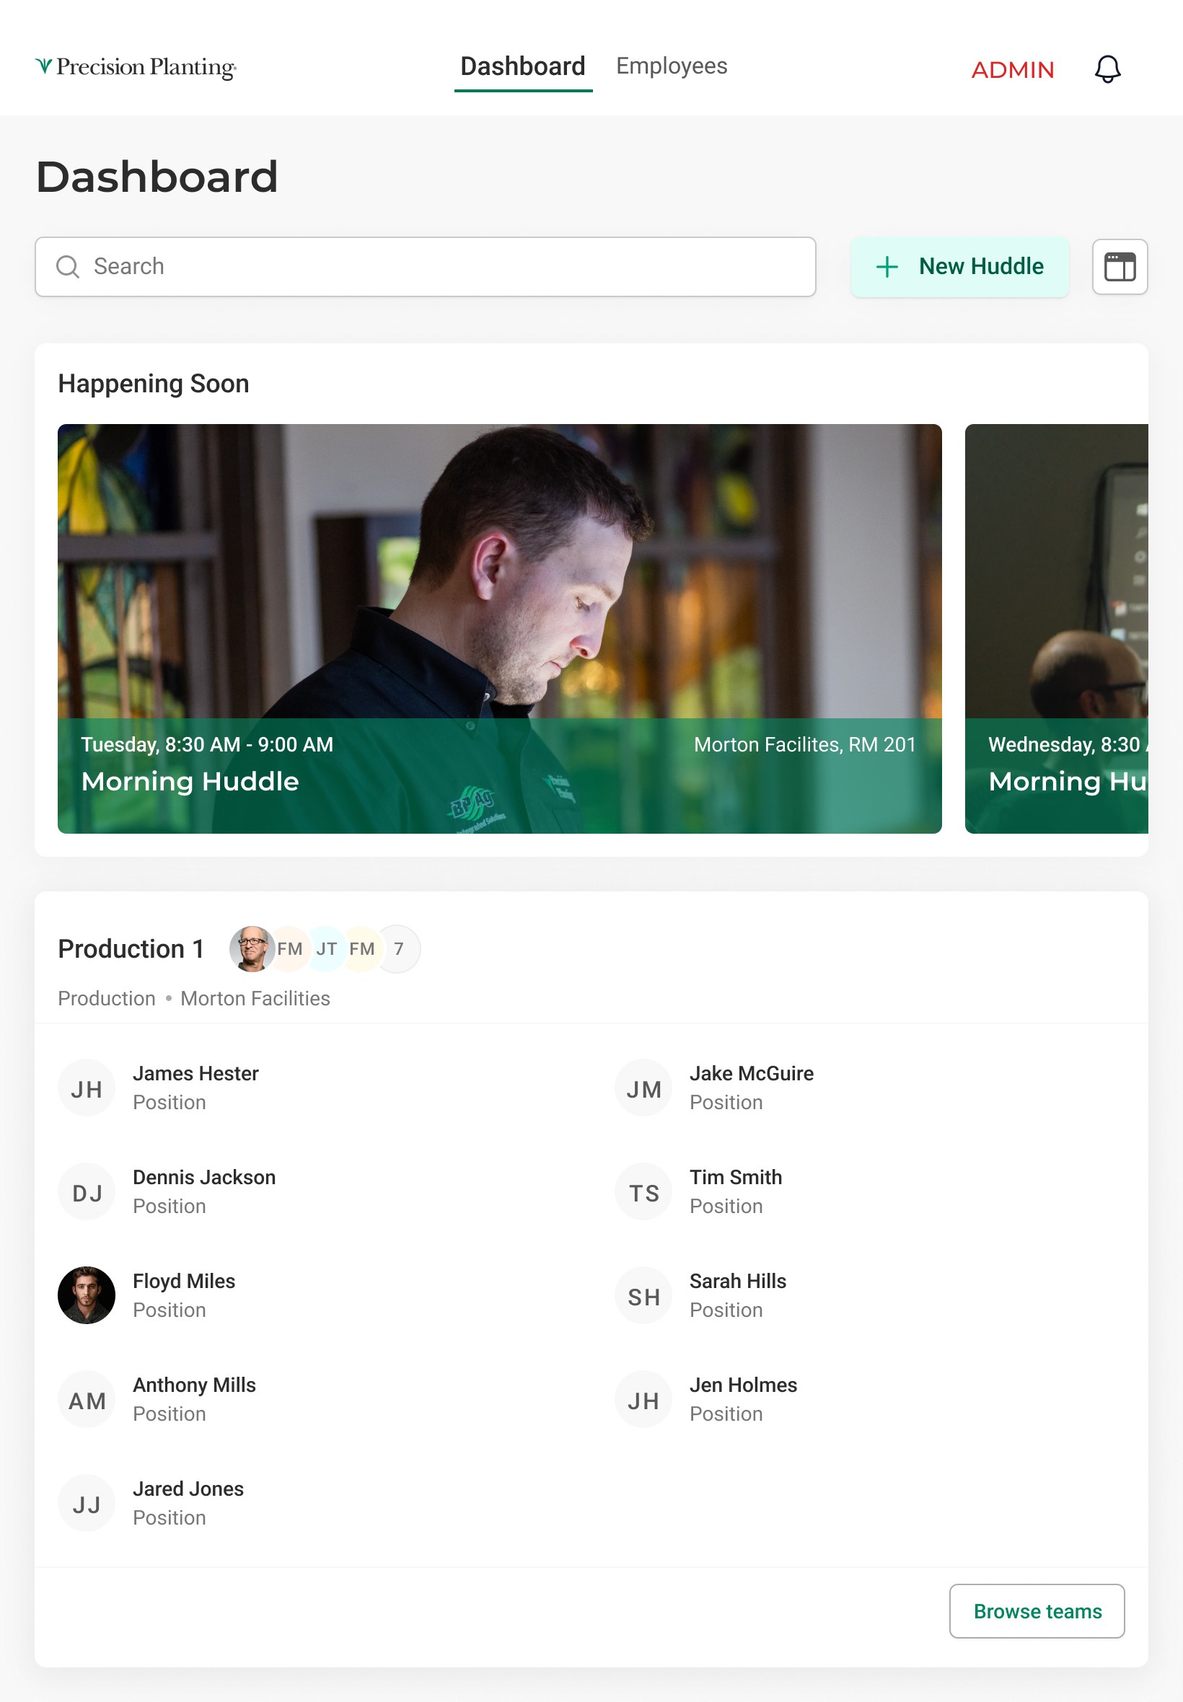Switch to the Employees tab

click(672, 66)
